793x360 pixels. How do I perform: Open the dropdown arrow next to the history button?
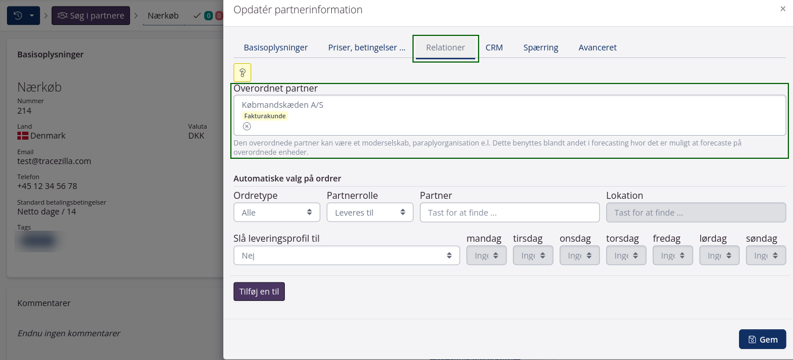32,15
